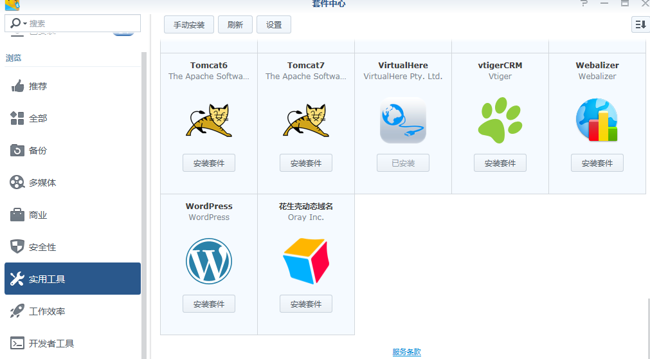Install the WordPress package
This screenshot has height=359, width=650.
[x=209, y=304]
